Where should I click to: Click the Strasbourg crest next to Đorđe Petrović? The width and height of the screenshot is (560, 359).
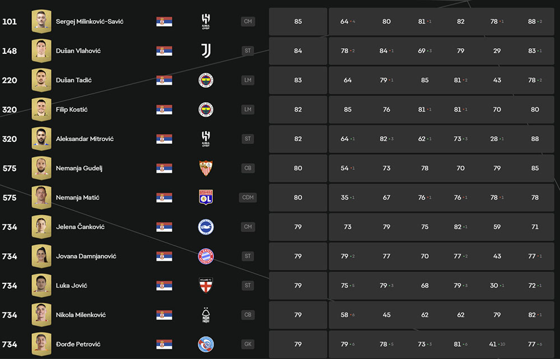[x=206, y=344]
